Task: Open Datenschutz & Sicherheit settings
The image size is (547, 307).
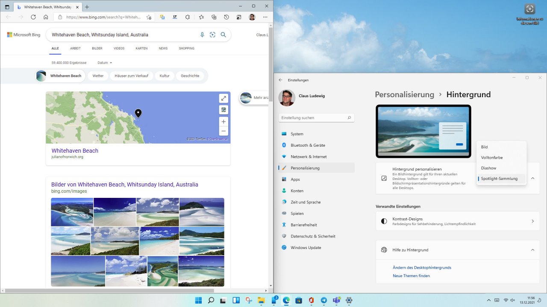Action: coord(316,236)
